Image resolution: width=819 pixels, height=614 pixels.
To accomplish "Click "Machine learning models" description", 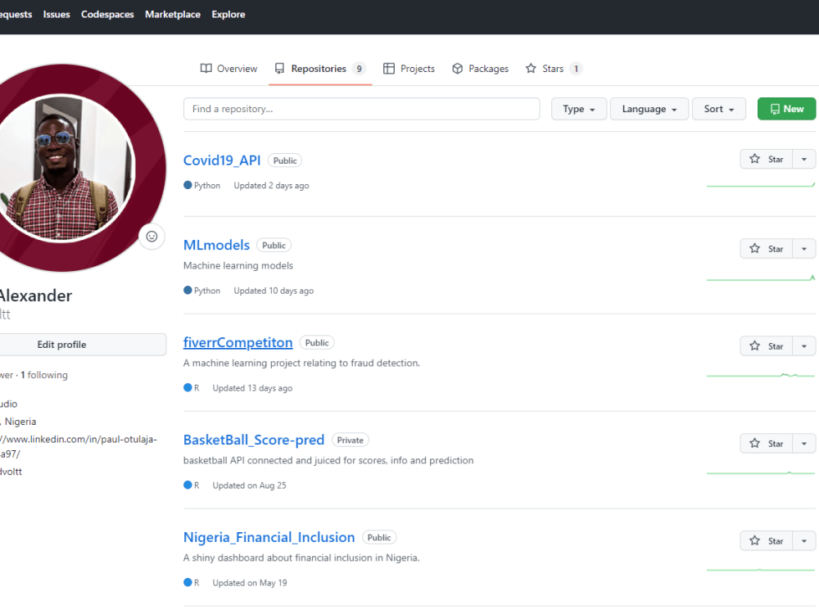I will pyautogui.click(x=238, y=265).
